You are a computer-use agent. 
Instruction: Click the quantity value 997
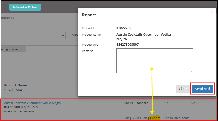[x=165, y=103]
